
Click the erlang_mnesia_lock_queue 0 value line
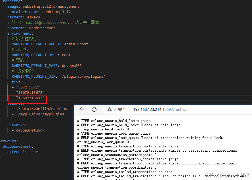[103, 142]
